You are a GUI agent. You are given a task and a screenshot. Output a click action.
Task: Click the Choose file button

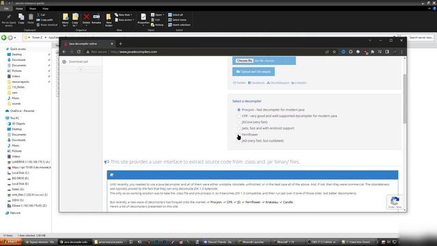point(244,61)
